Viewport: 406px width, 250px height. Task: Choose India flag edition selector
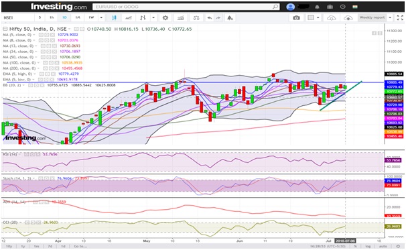point(355,7)
